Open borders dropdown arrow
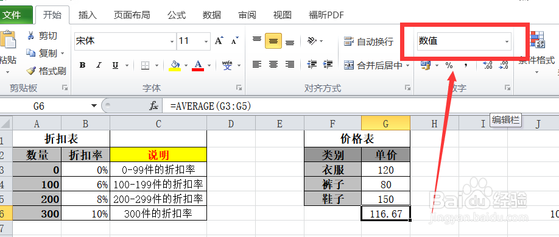 (157, 65)
